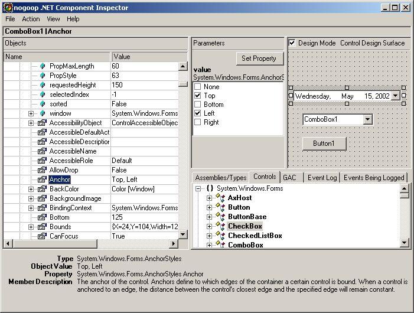Click the field icon beside requestedHeight

pos(43,85)
